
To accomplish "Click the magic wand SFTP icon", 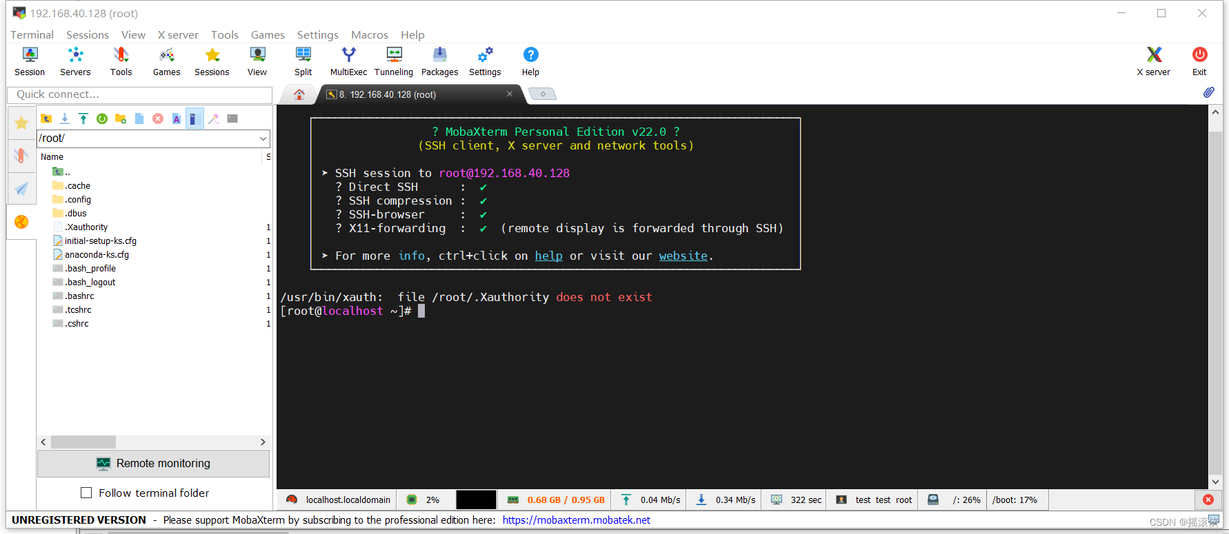I will pos(214,119).
